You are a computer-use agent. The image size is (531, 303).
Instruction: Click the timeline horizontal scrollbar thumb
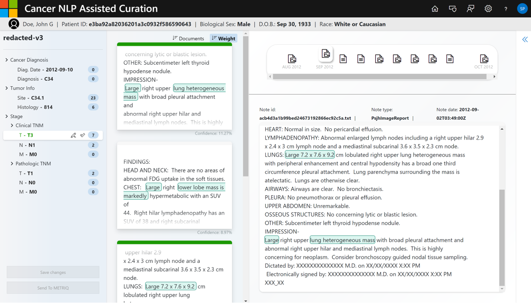click(x=379, y=77)
